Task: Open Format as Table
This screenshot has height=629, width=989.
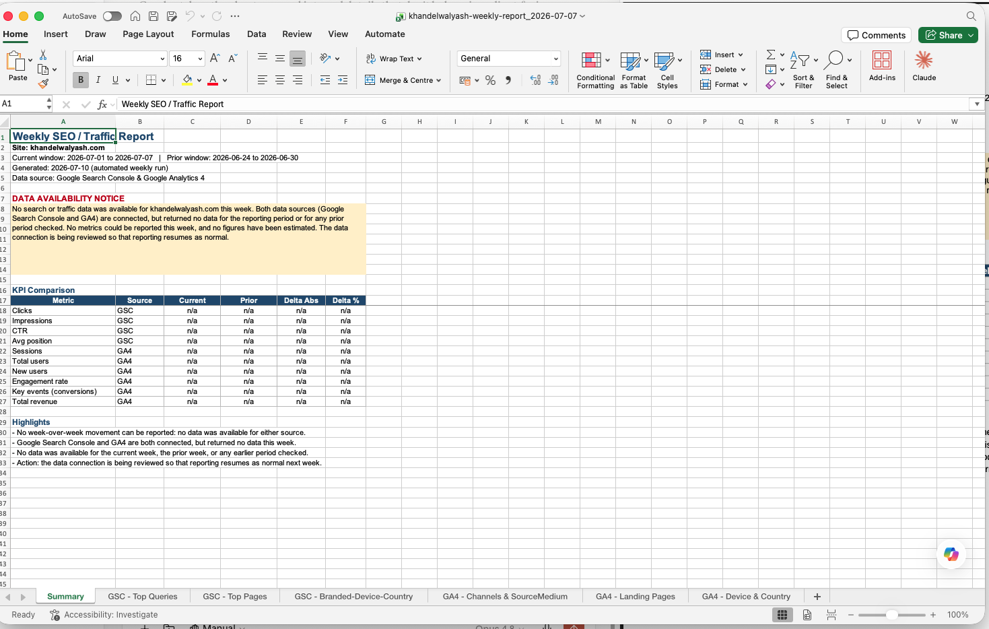Action: tap(634, 71)
